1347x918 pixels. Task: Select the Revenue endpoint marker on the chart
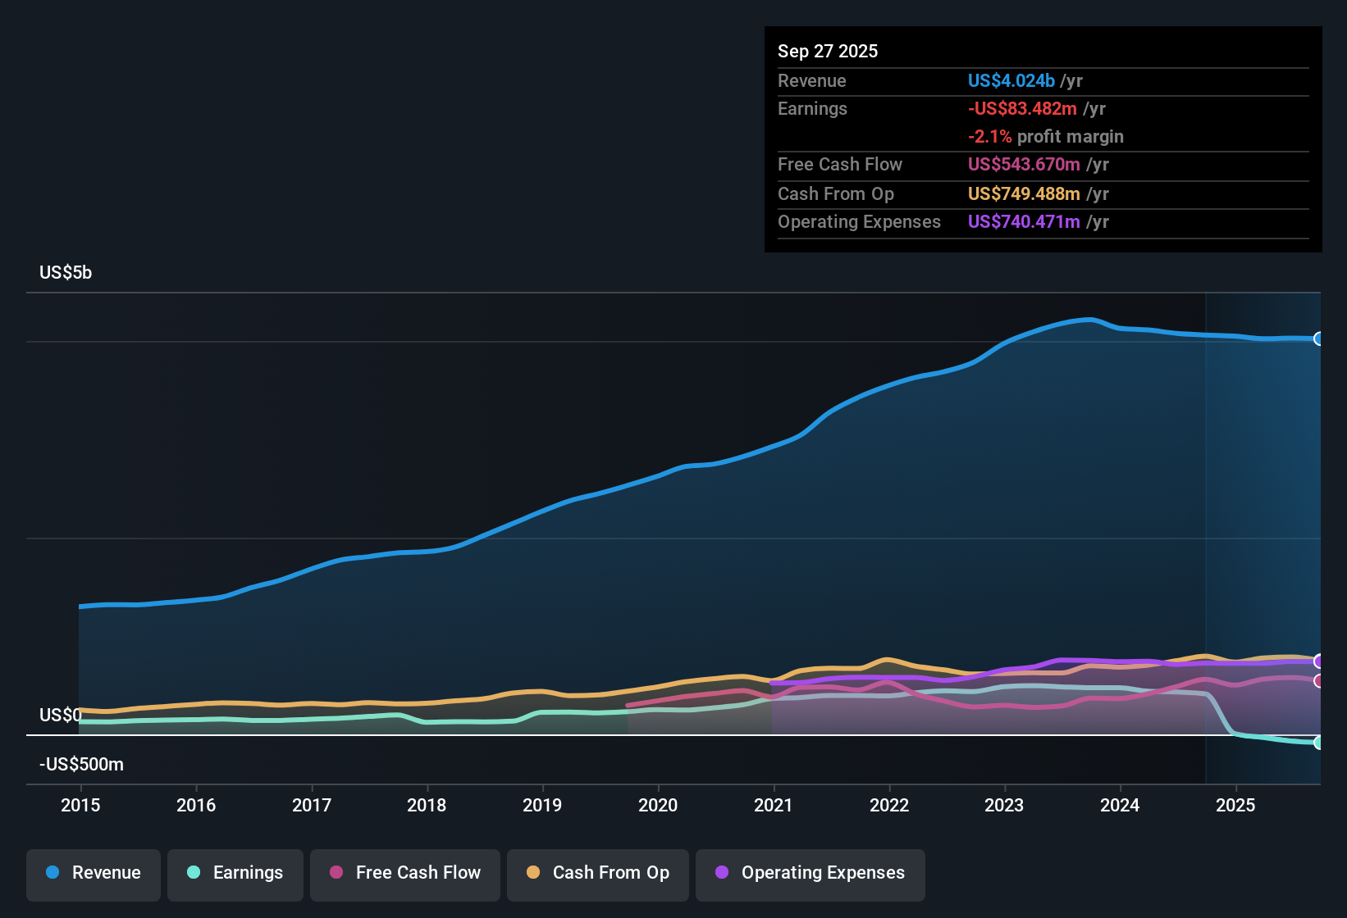pyautogui.click(x=1319, y=339)
